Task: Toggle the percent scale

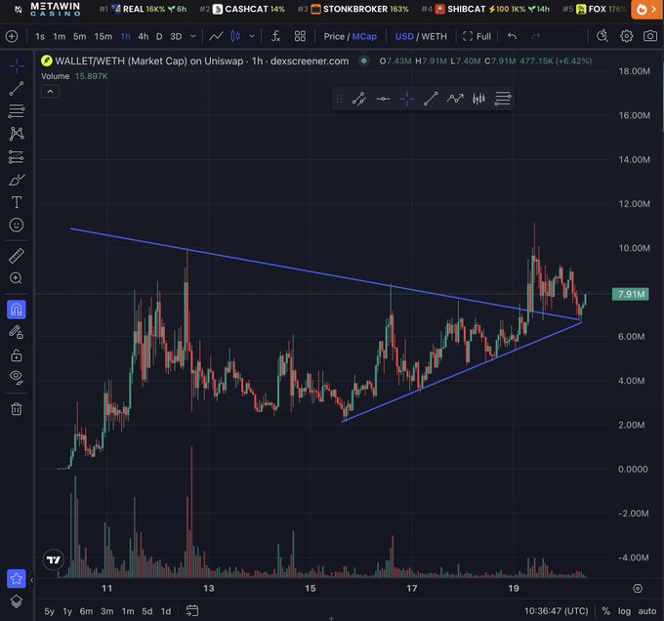Action: (x=606, y=611)
